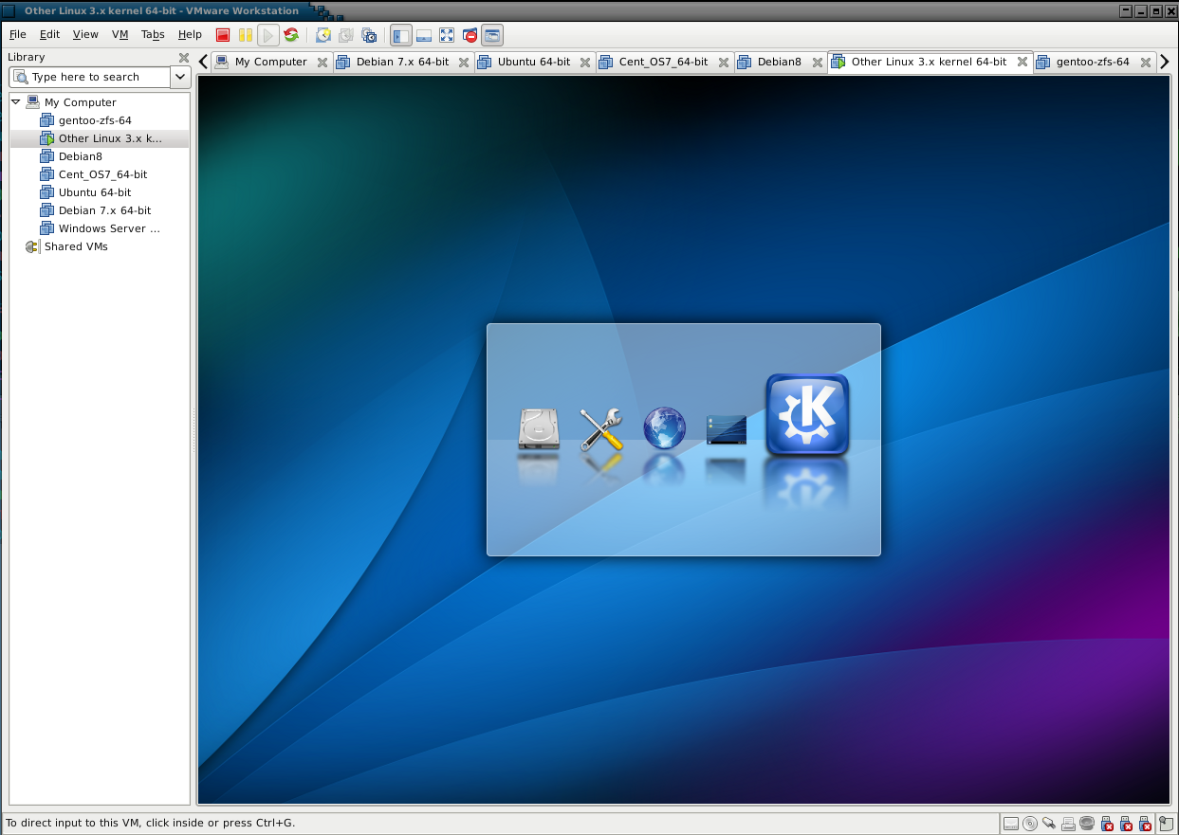Screen dimensions: 1179x835
Task: Restart the guest with the red-green arrows icon
Action: (291, 35)
